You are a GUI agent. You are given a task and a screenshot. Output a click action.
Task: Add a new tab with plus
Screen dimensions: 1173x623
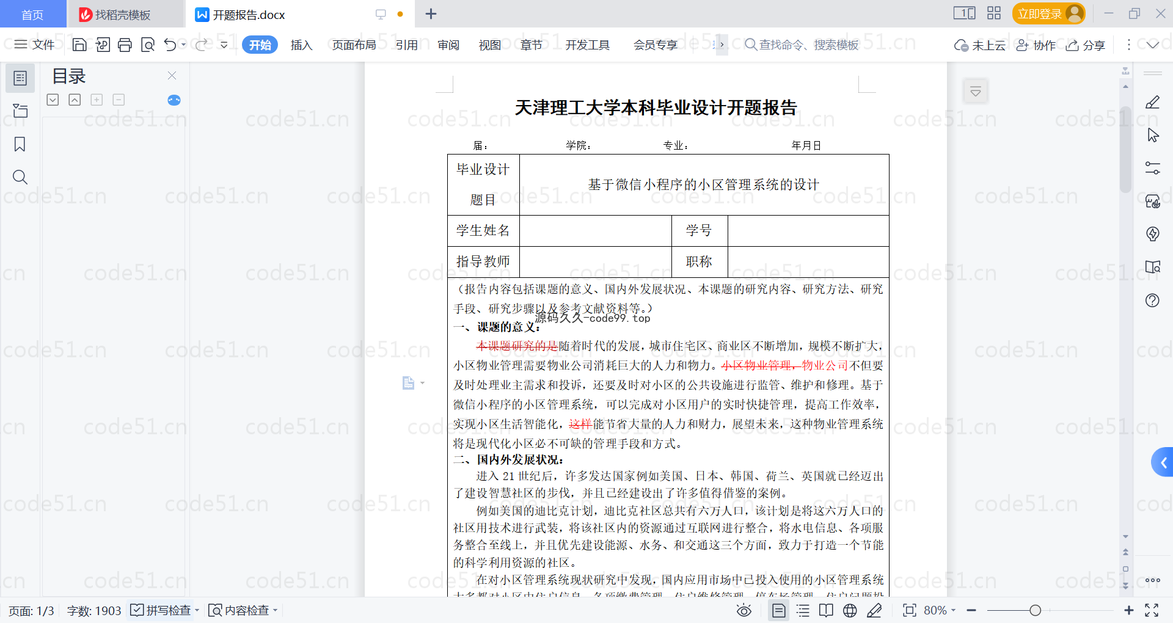(431, 13)
